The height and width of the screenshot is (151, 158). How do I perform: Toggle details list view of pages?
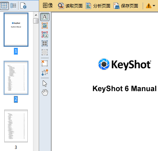14,5
